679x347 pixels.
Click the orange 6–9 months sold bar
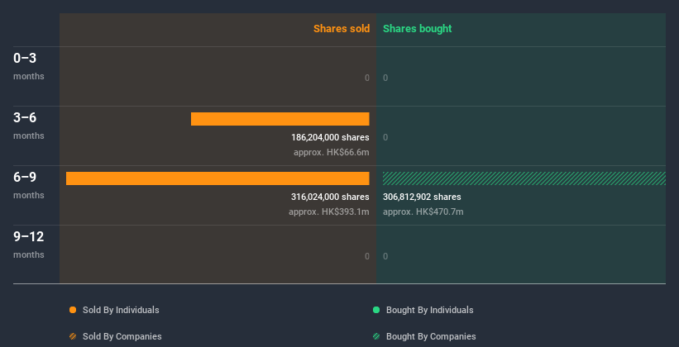218,178
